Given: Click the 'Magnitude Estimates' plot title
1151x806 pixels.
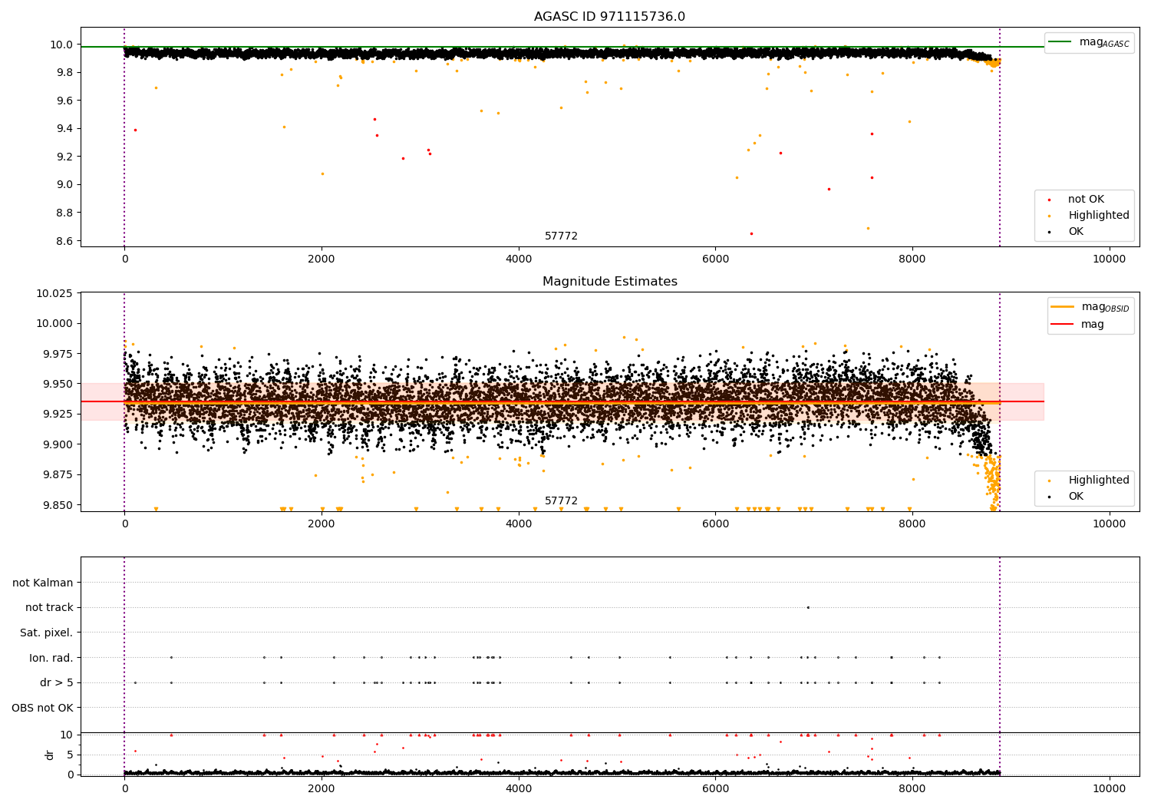Looking at the screenshot, I should click(609, 282).
